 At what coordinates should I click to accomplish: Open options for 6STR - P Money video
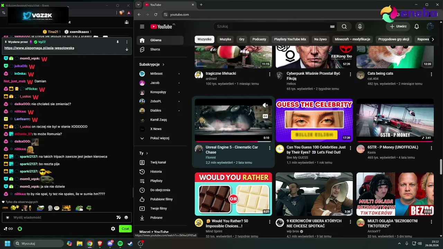pos(431,148)
